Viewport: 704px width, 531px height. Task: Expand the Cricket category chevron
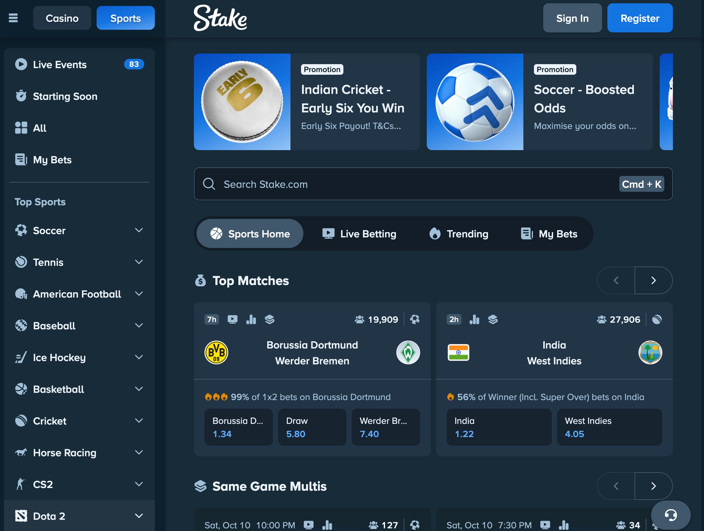[x=139, y=421]
